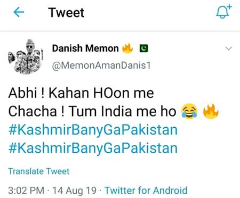Screen dimensions: 240x198
Task: Open the Twitter for Android source link
Action: pyautogui.click(x=146, y=191)
